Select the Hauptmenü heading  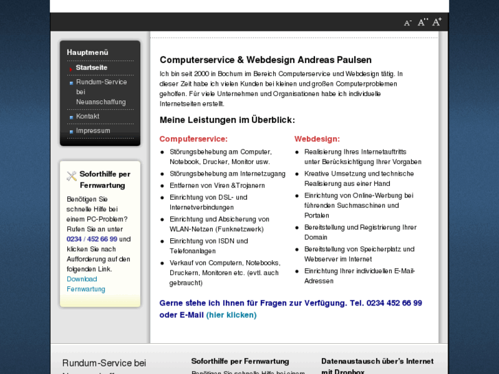tap(88, 52)
